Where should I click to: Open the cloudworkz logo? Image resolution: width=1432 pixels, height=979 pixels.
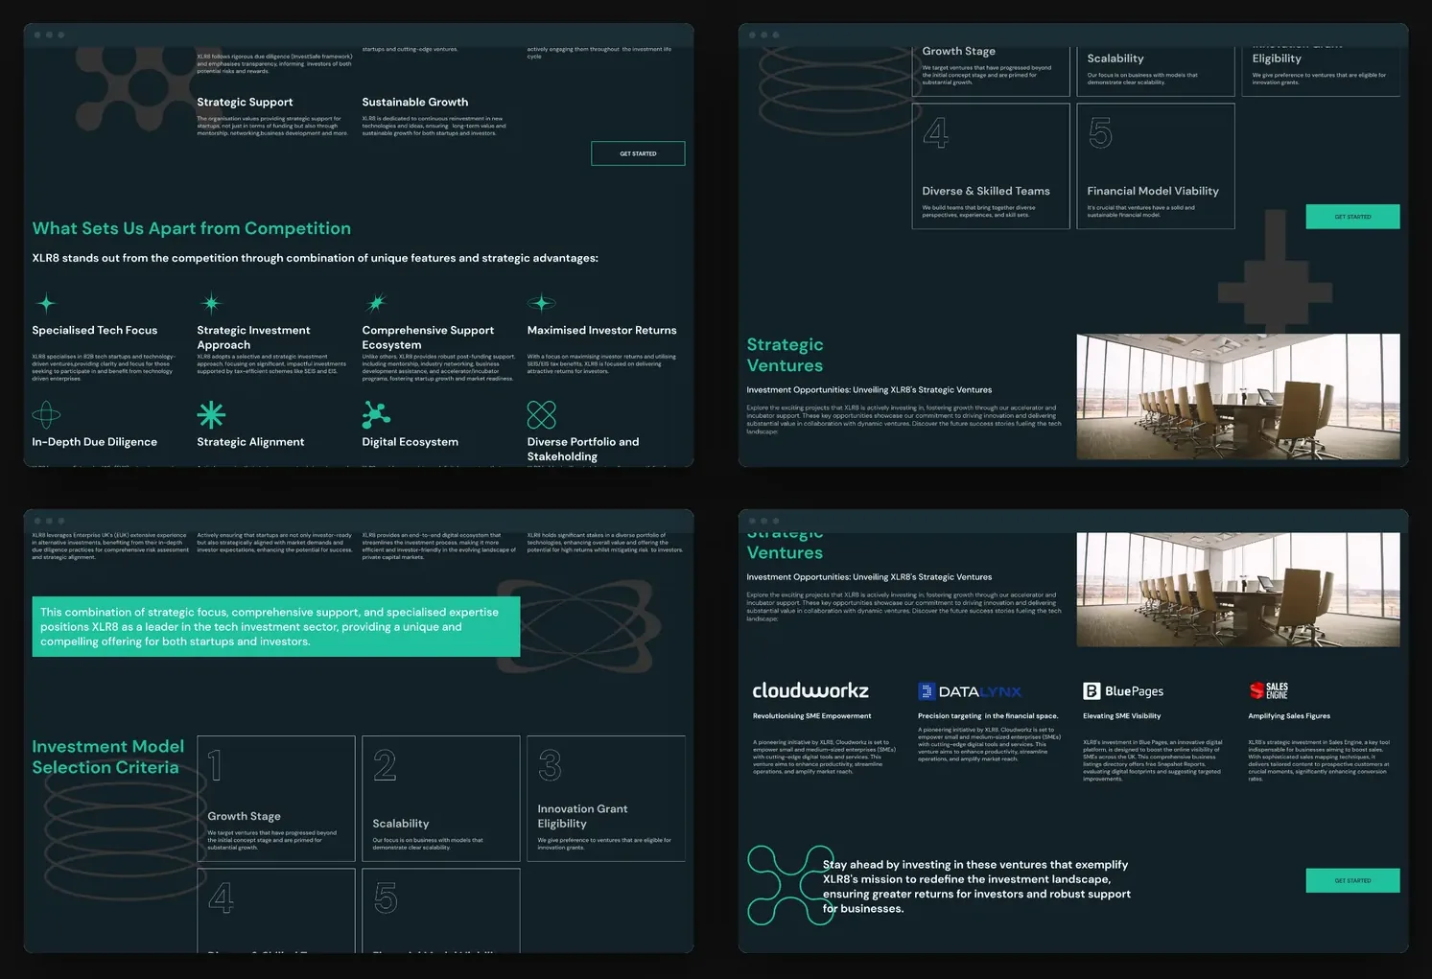pos(810,690)
